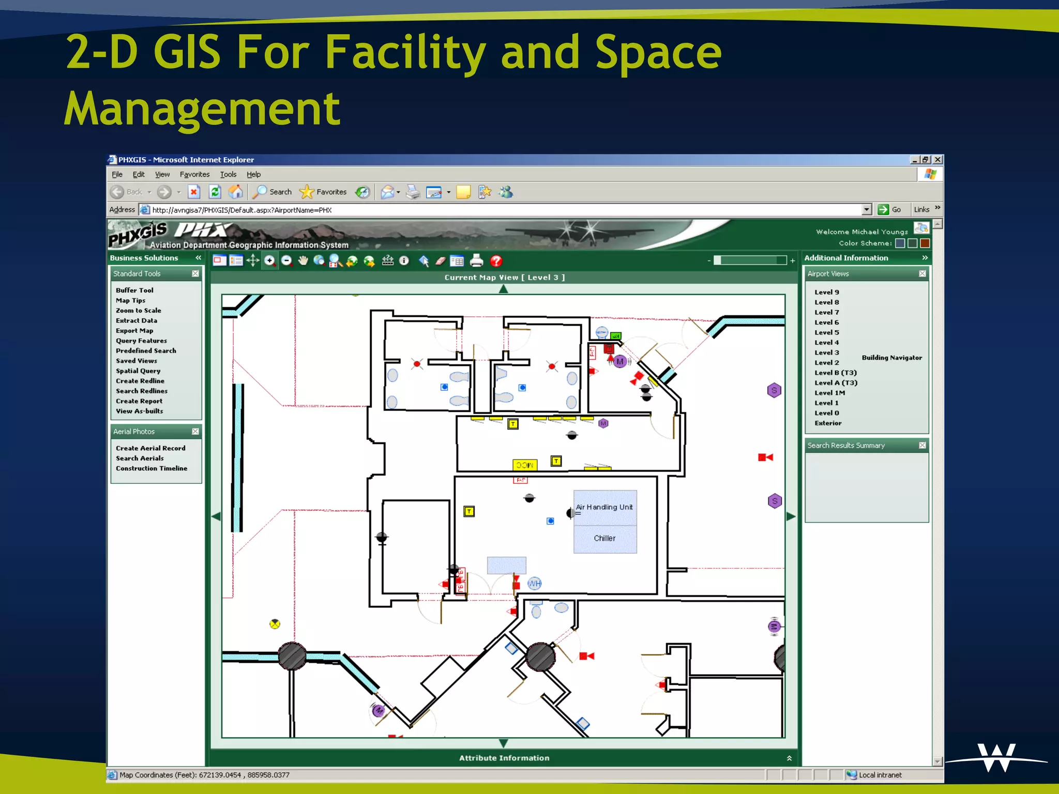Click the IE toolbar Print icon
The width and height of the screenshot is (1059, 794).
click(413, 192)
